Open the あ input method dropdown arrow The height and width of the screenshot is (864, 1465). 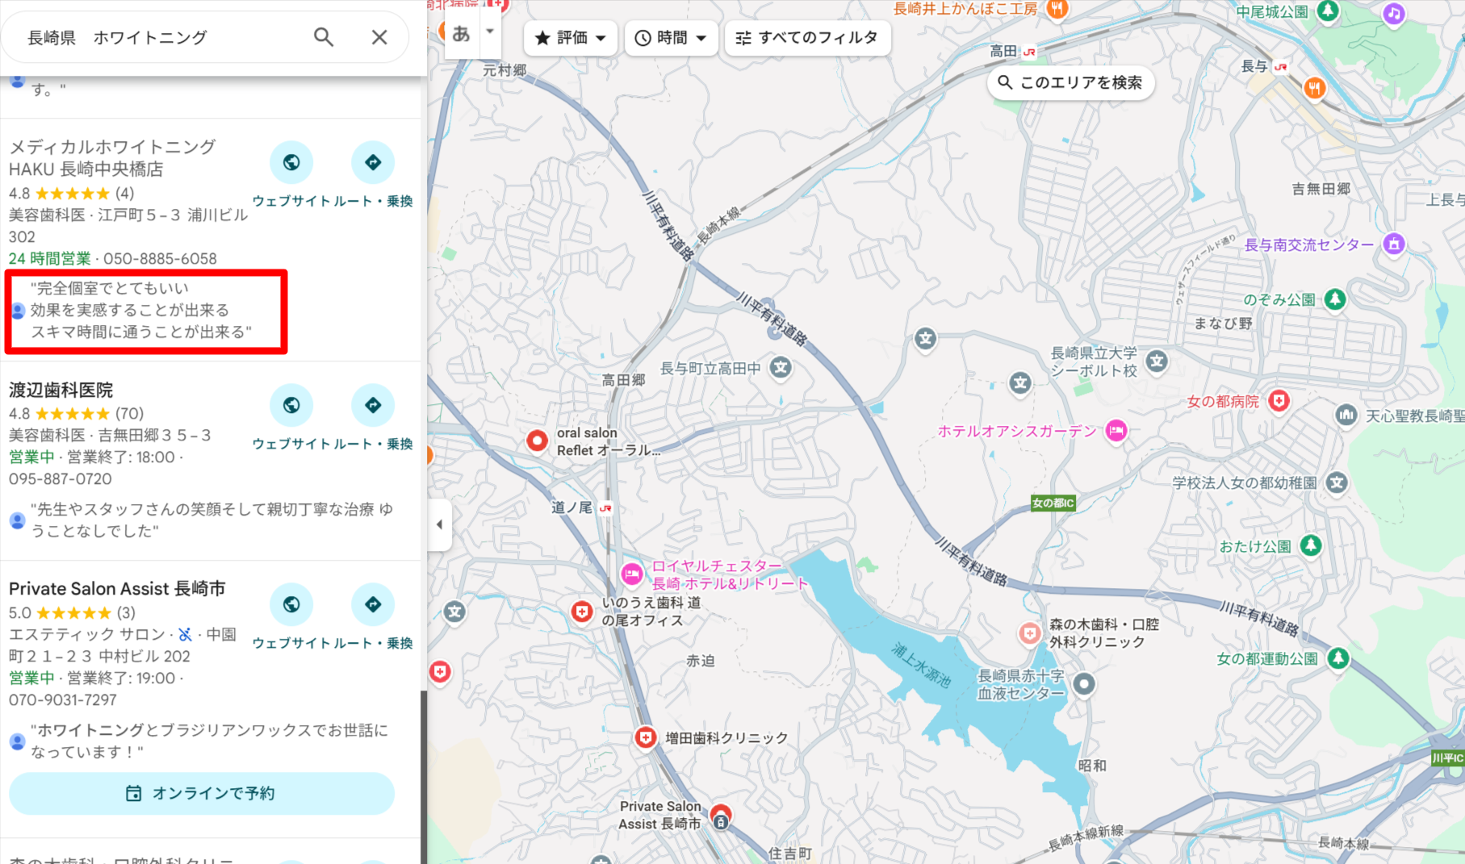pos(490,32)
